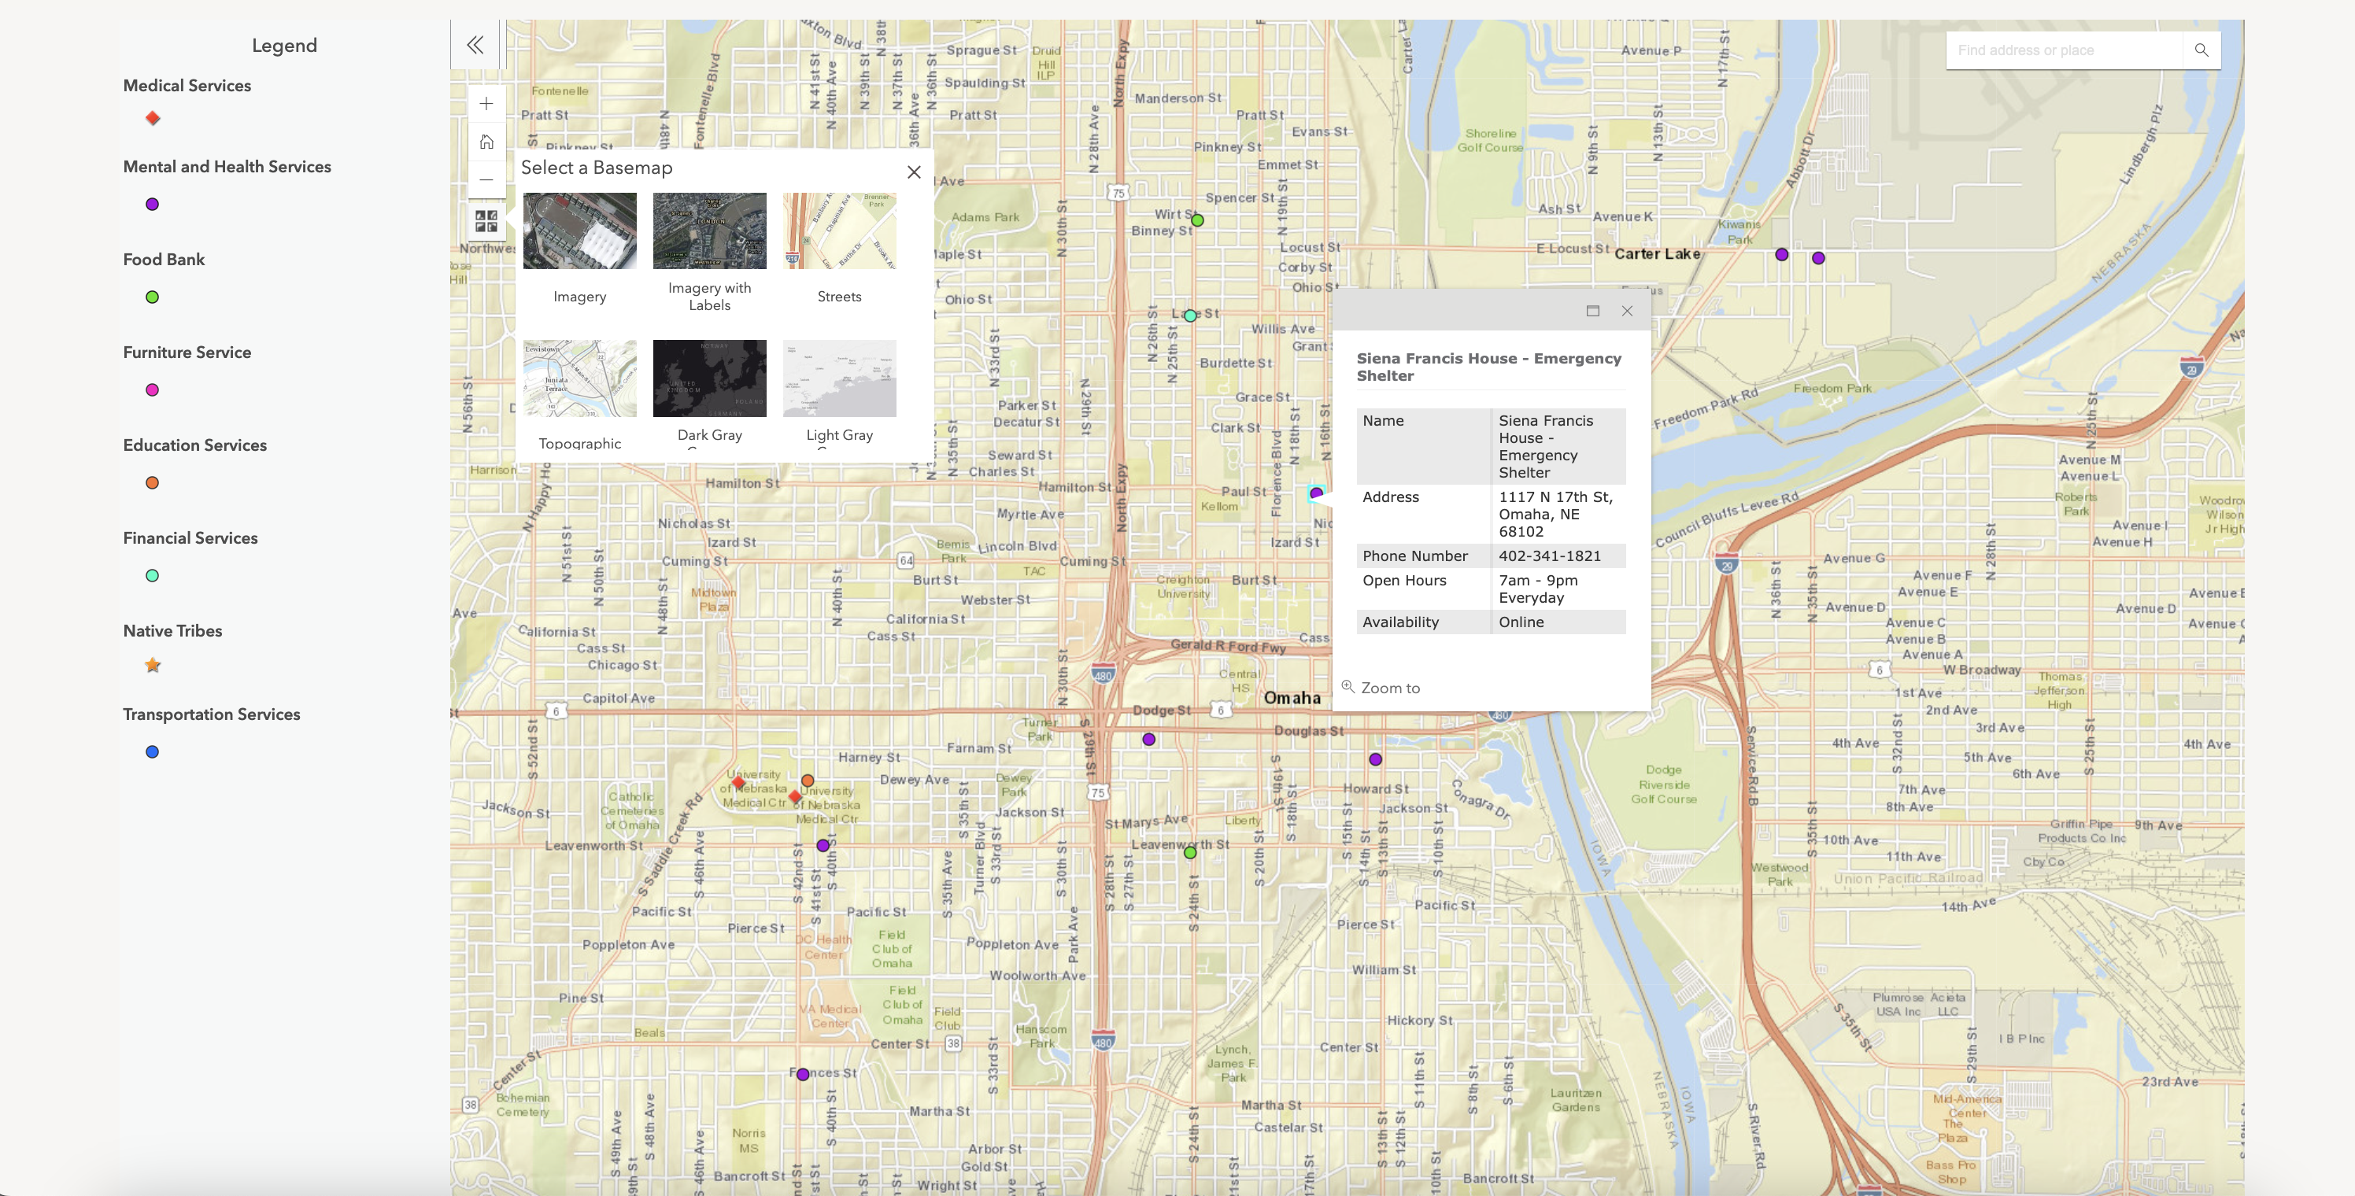Image resolution: width=2355 pixels, height=1196 pixels.
Task: Zoom in with the plus button
Action: coord(486,103)
